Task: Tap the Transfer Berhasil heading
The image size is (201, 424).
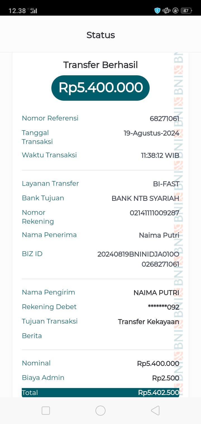Action: [100, 65]
